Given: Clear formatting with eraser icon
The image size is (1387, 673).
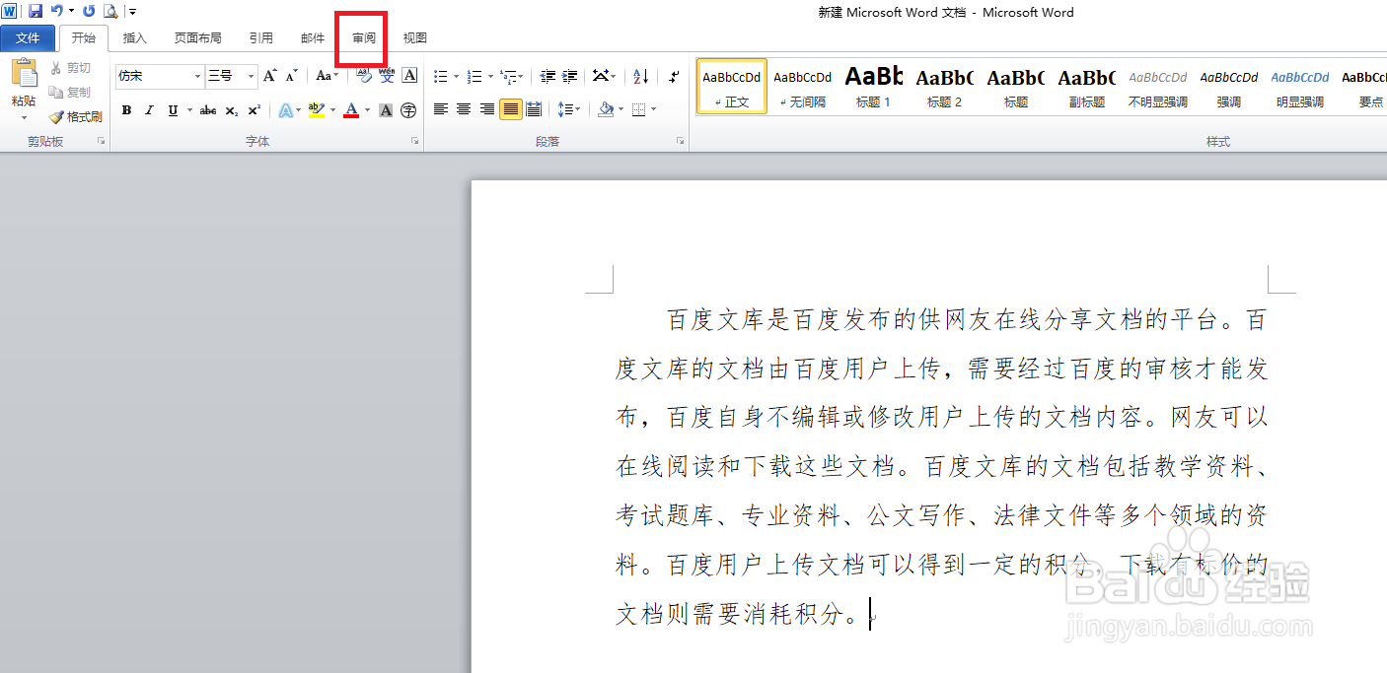Looking at the screenshot, I should (364, 76).
